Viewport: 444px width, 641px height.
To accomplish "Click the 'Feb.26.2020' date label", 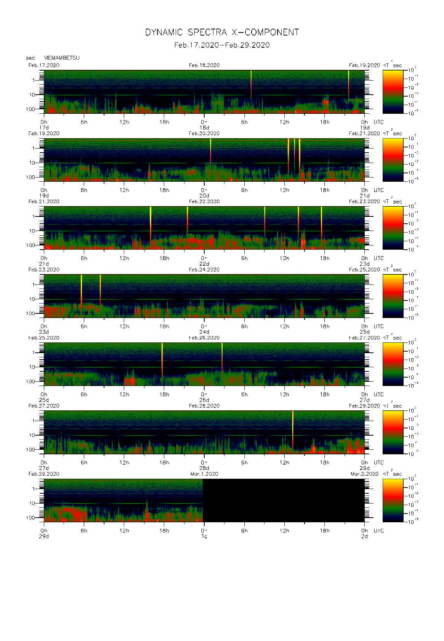I will click(204, 338).
